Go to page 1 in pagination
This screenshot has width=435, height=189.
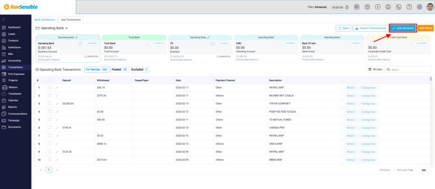49,170
